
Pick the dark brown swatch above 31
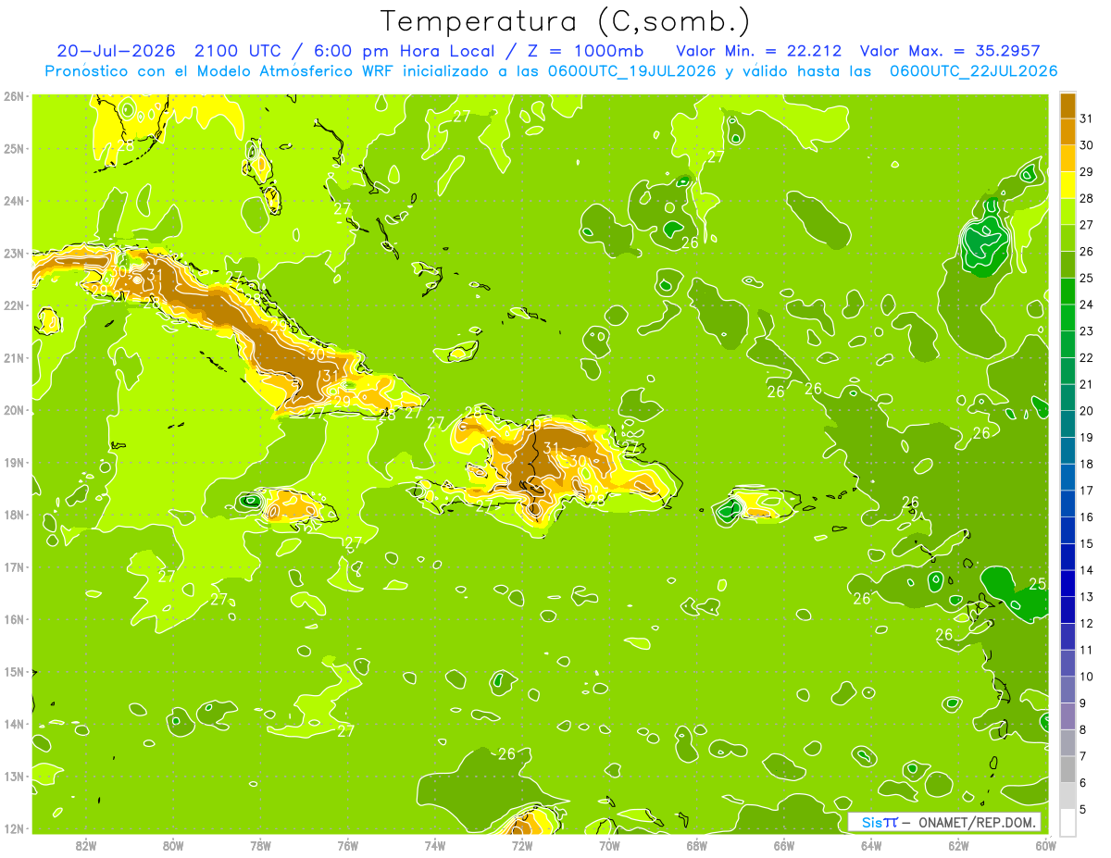1067,106
